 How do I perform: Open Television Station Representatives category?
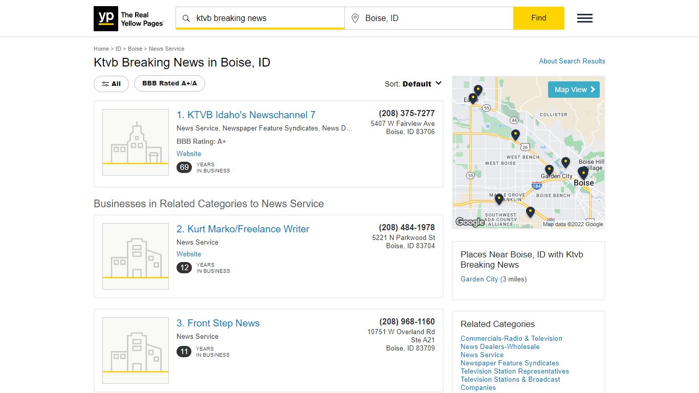515,371
